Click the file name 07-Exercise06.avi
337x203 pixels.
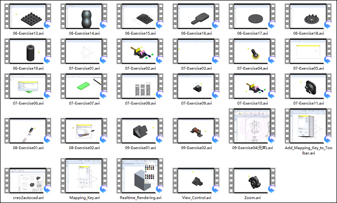point(28,103)
